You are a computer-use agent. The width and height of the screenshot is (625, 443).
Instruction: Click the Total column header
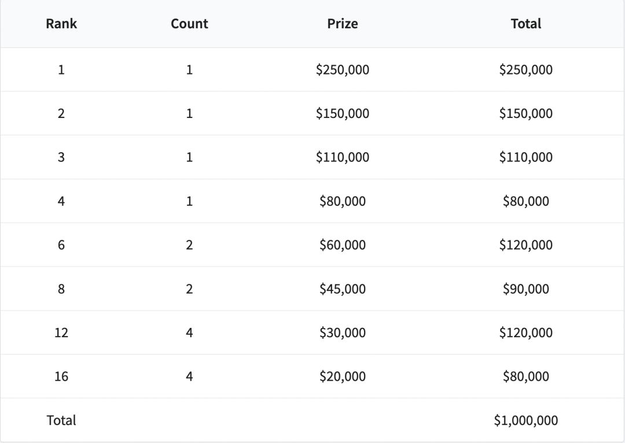tap(526, 24)
